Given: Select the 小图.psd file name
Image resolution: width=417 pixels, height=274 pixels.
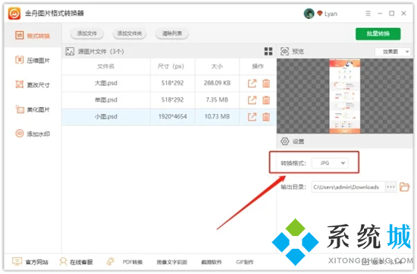Looking at the screenshot, I should tap(106, 117).
